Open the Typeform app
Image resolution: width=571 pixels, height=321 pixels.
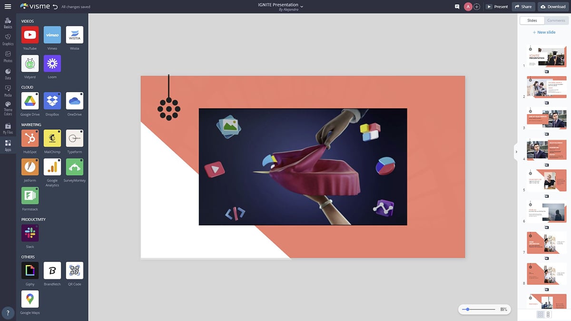click(75, 138)
